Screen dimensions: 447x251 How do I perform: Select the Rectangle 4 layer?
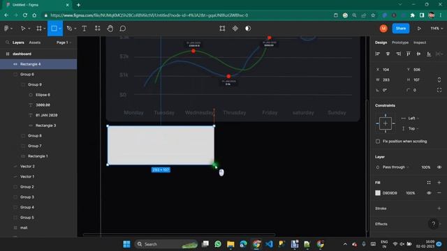click(x=38, y=64)
